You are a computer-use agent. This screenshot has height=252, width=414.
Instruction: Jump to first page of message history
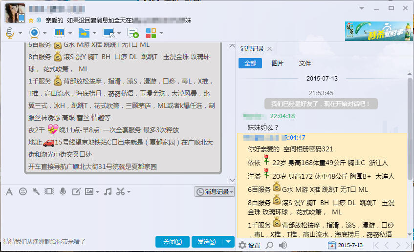pyautogui.click(x=376, y=245)
